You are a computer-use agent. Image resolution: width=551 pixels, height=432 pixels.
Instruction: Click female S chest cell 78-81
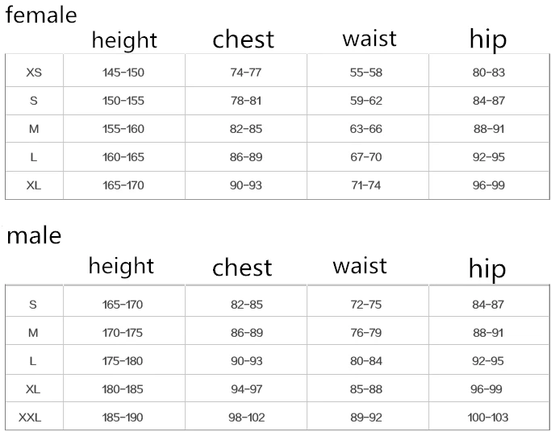(x=246, y=101)
